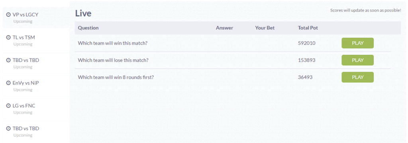This screenshot has width=408, height=143.
Task: Click the clock icon beside TL vs TSM
Action: 8,38
